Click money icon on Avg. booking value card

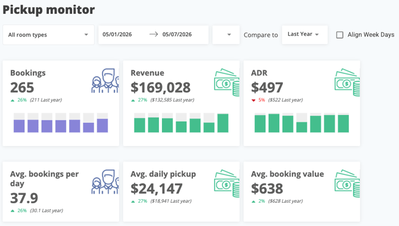[347, 184]
